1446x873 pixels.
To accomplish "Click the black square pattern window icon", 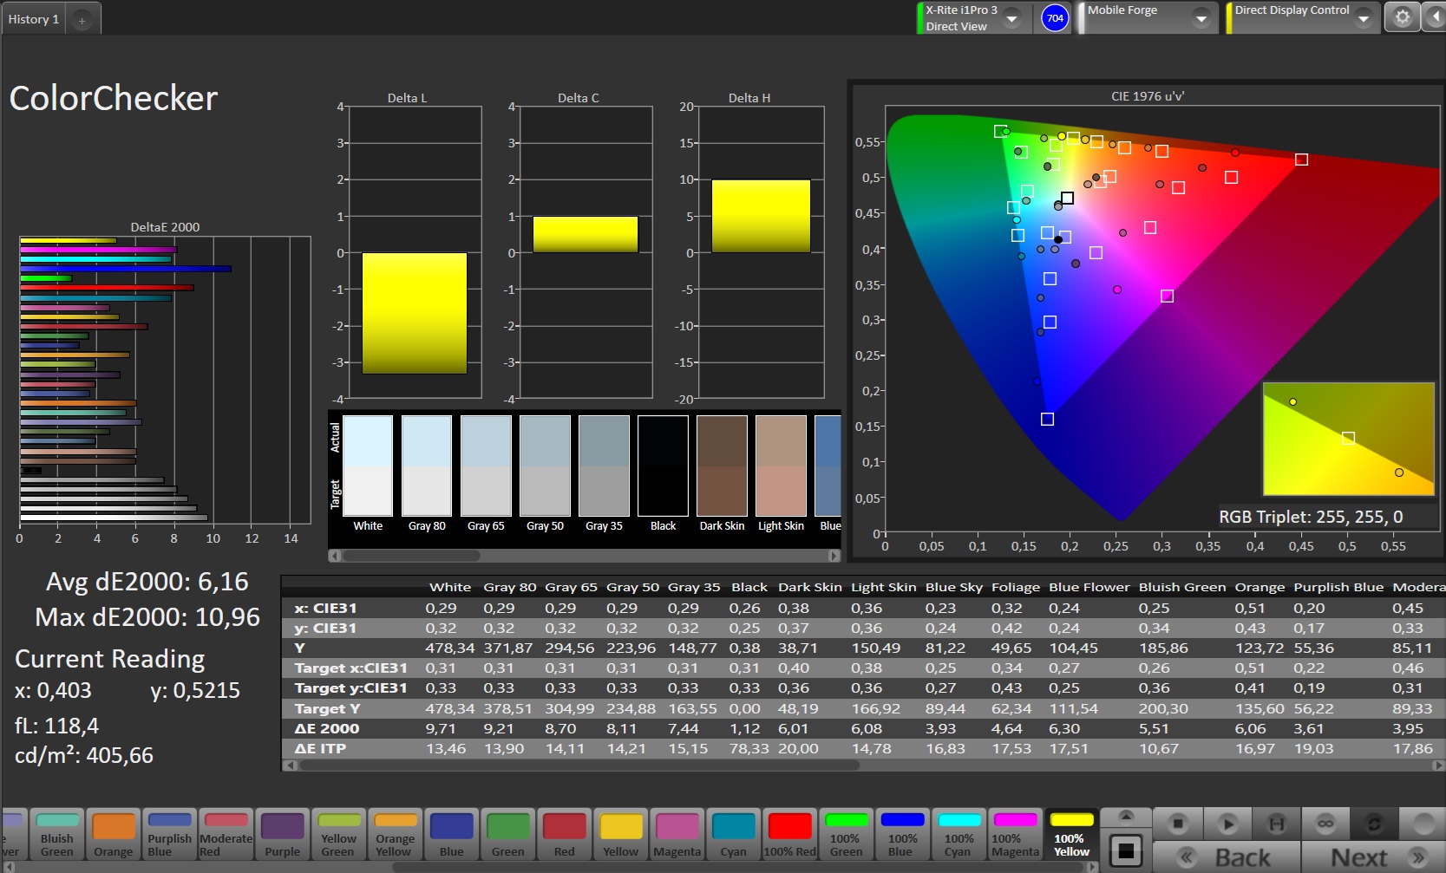I will (x=1125, y=850).
